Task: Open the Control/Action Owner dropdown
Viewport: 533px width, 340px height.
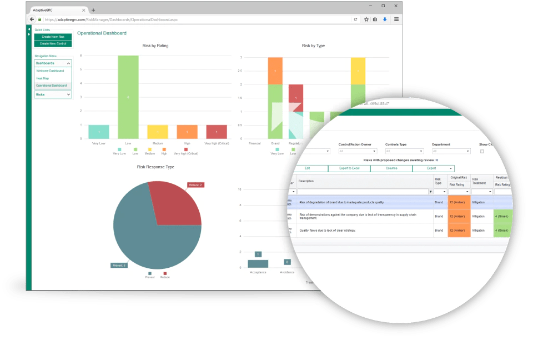Action: [x=358, y=151]
